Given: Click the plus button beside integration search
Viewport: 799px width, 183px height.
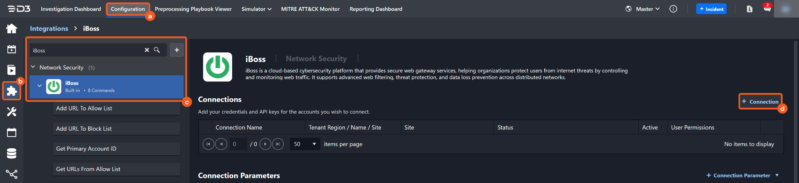Looking at the screenshot, I should (x=177, y=50).
